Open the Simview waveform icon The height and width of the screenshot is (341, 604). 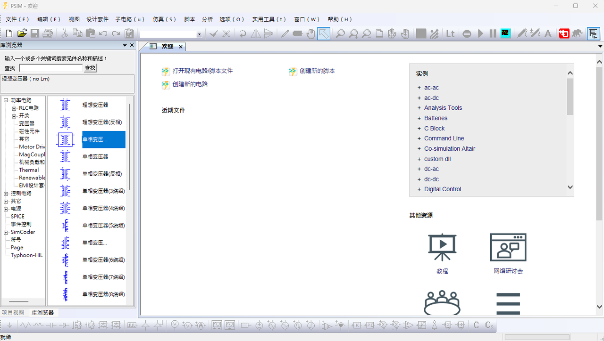tap(505, 33)
